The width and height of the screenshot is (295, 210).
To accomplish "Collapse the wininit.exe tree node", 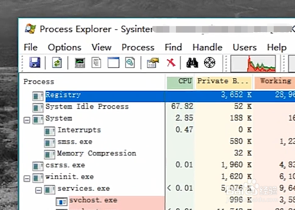I will (x=27, y=179).
